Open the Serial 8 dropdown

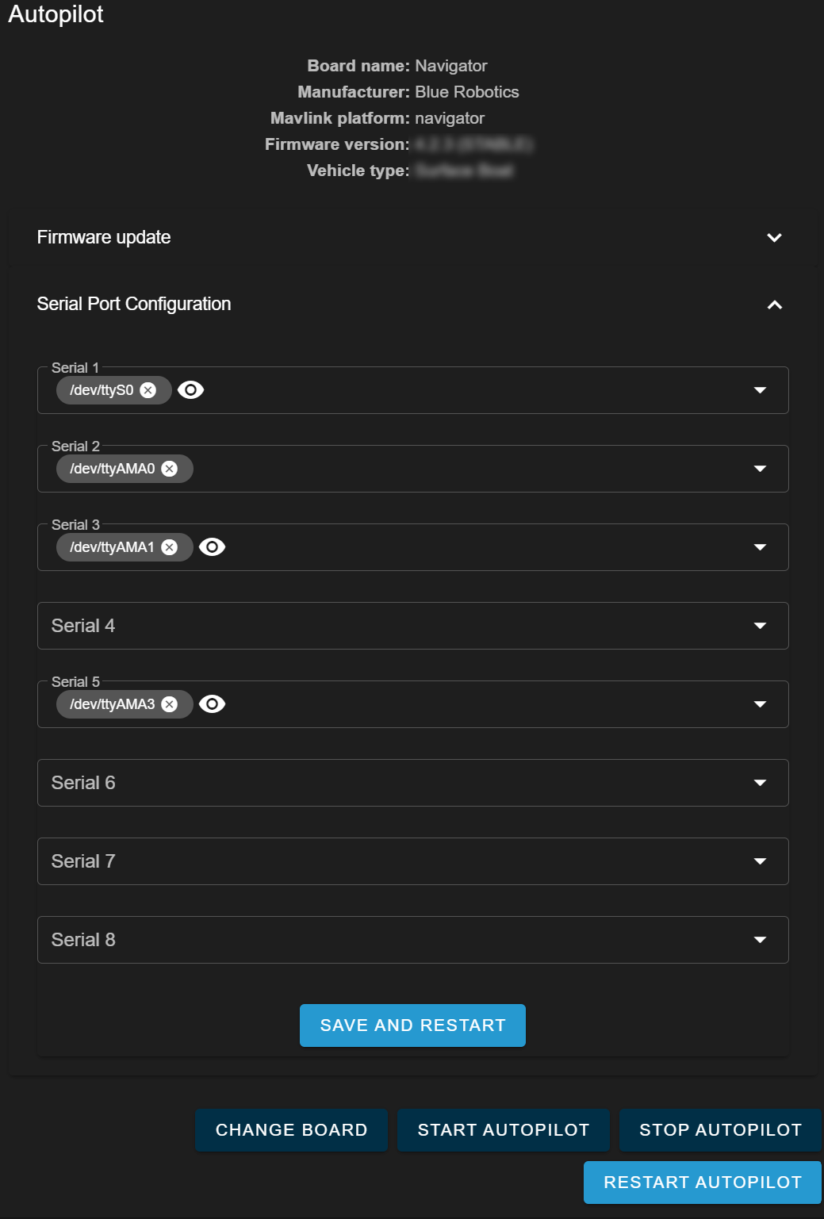[760, 939]
